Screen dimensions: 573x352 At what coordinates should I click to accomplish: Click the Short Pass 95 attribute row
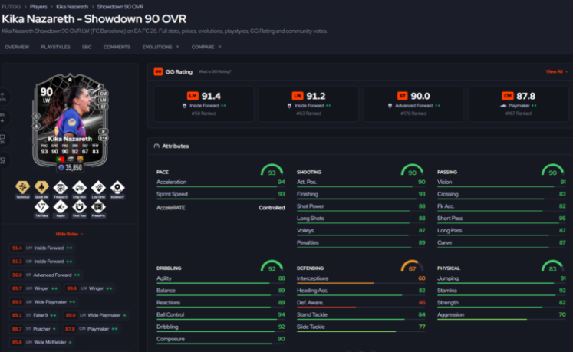click(x=502, y=219)
